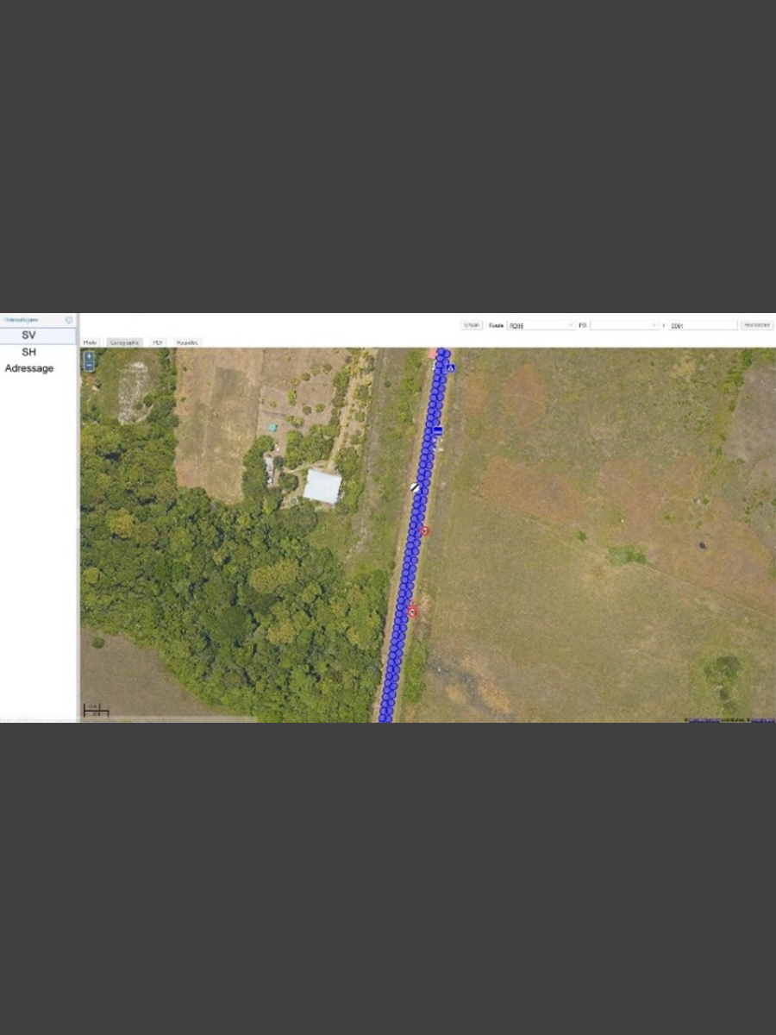Select Adressage in the left panel
This screenshot has height=1035, width=776.
[x=29, y=368]
